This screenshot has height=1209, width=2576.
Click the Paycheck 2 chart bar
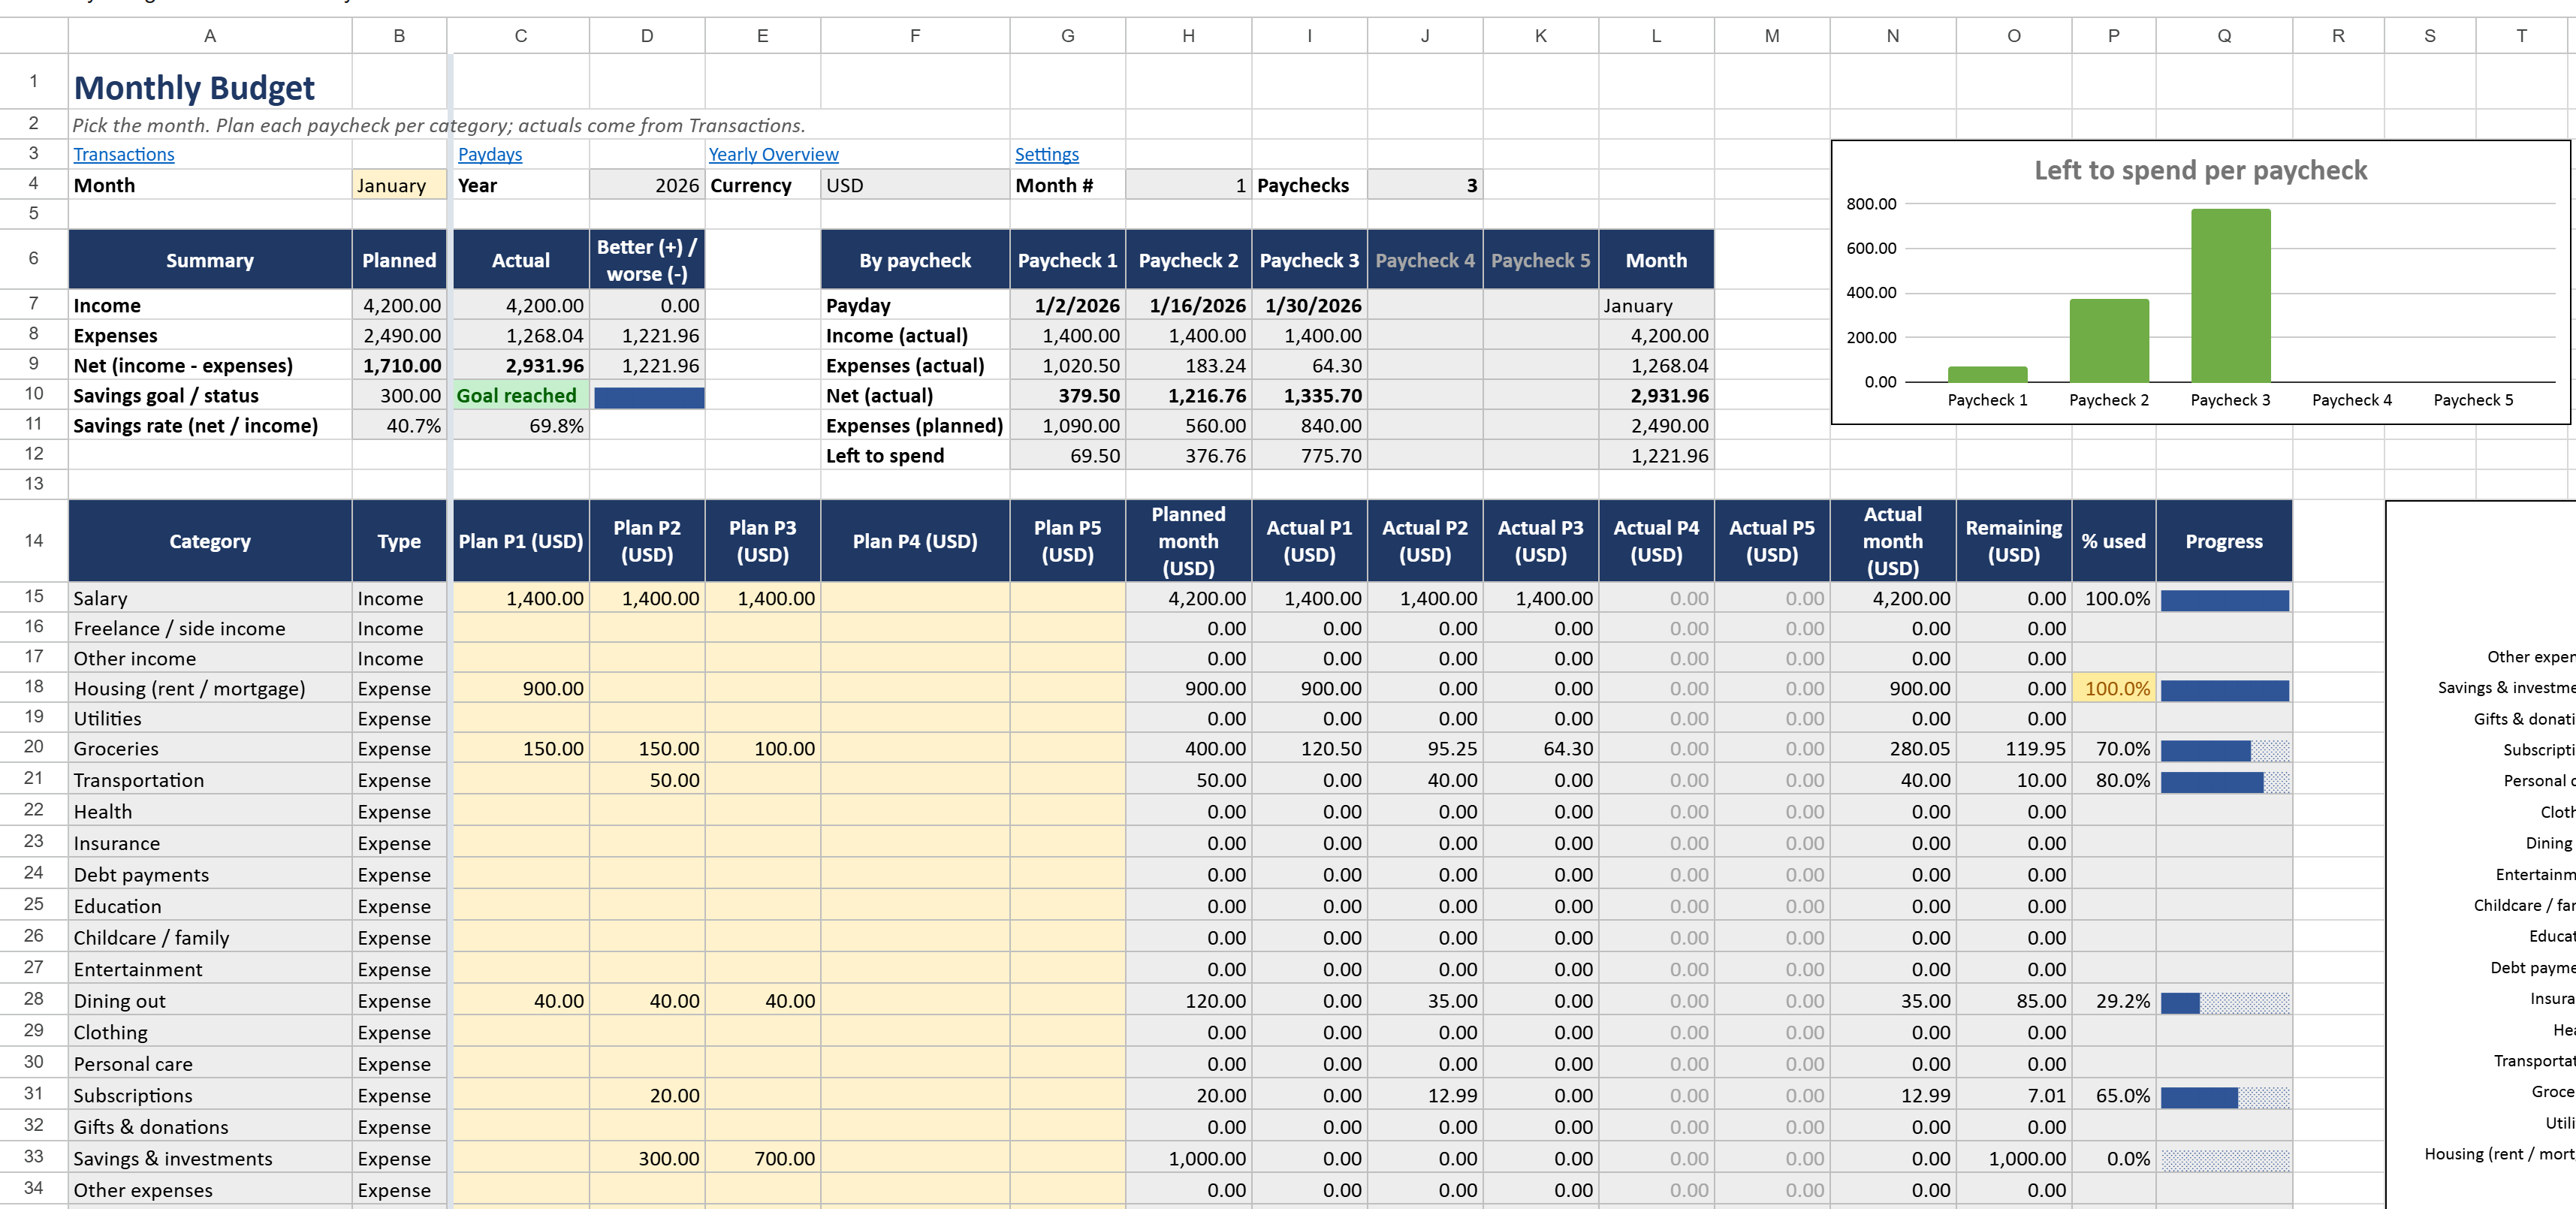tap(2109, 340)
